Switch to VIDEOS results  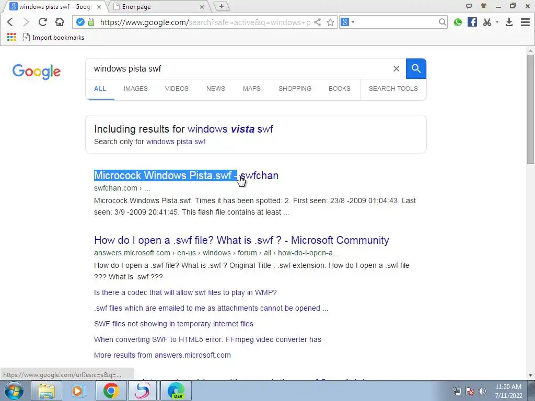pyautogui.click(x=177, y=89)
